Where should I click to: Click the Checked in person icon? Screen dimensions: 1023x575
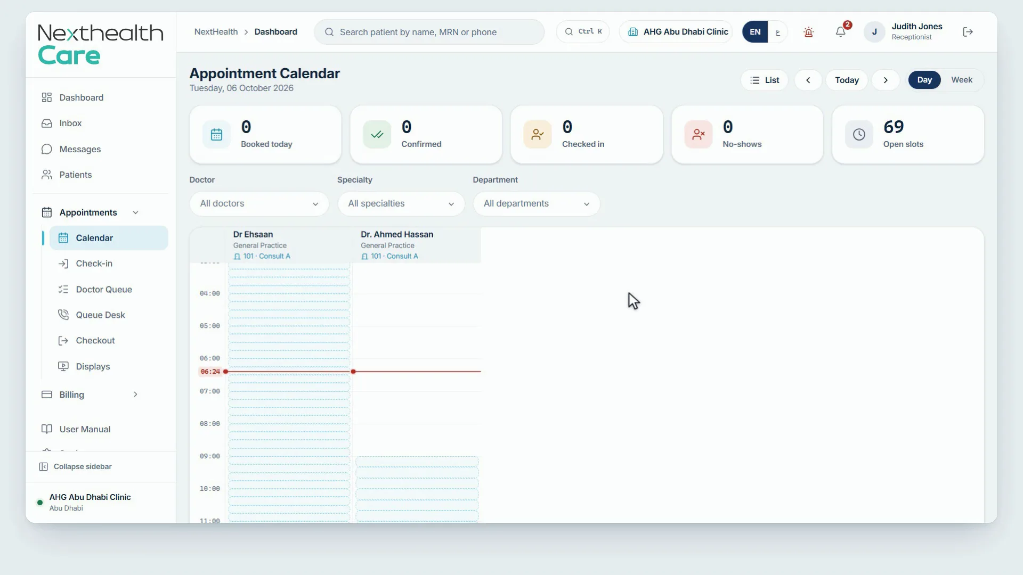pyautogui.click(x=538, y=135)
